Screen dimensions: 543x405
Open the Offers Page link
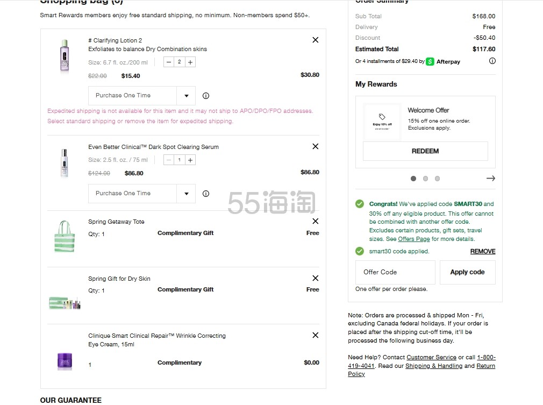[x=414, y=239]
